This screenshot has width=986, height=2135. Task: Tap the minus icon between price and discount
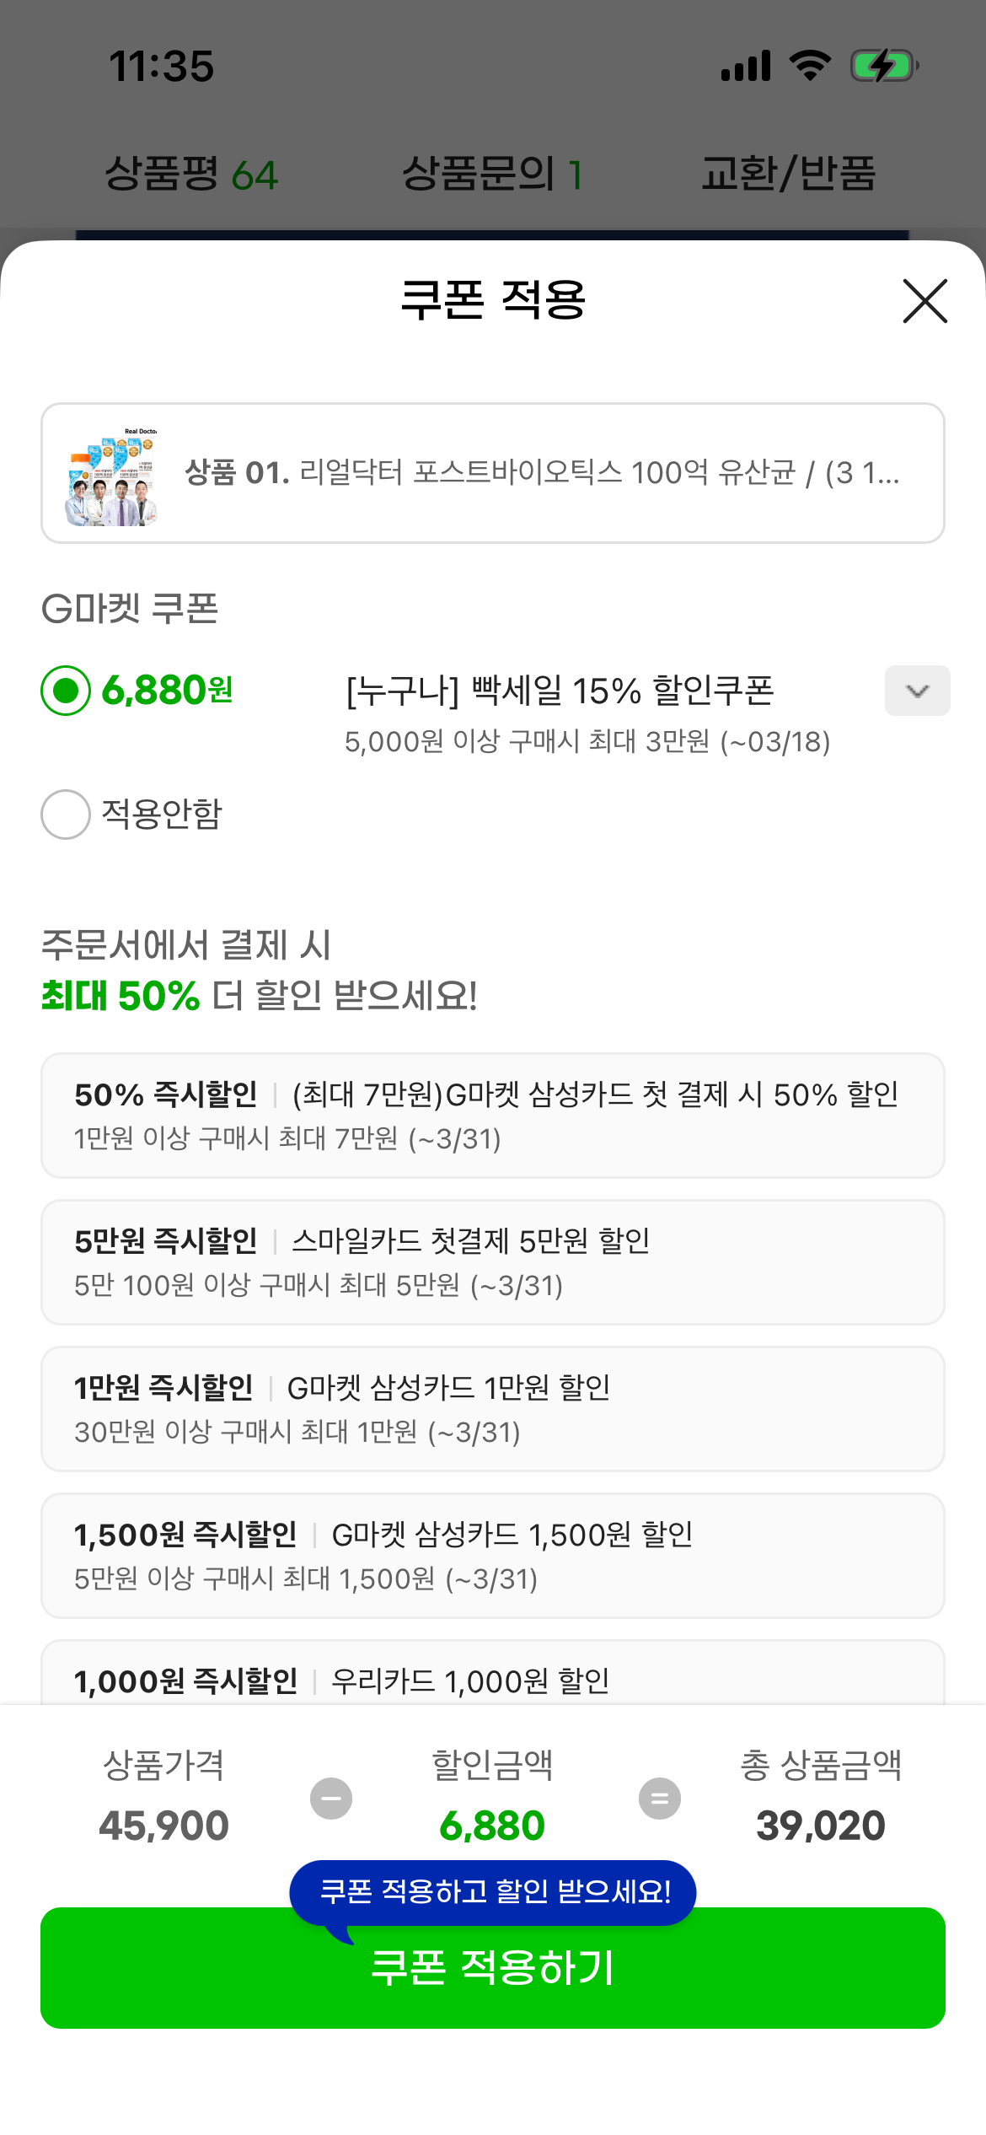pos(331,1799)
